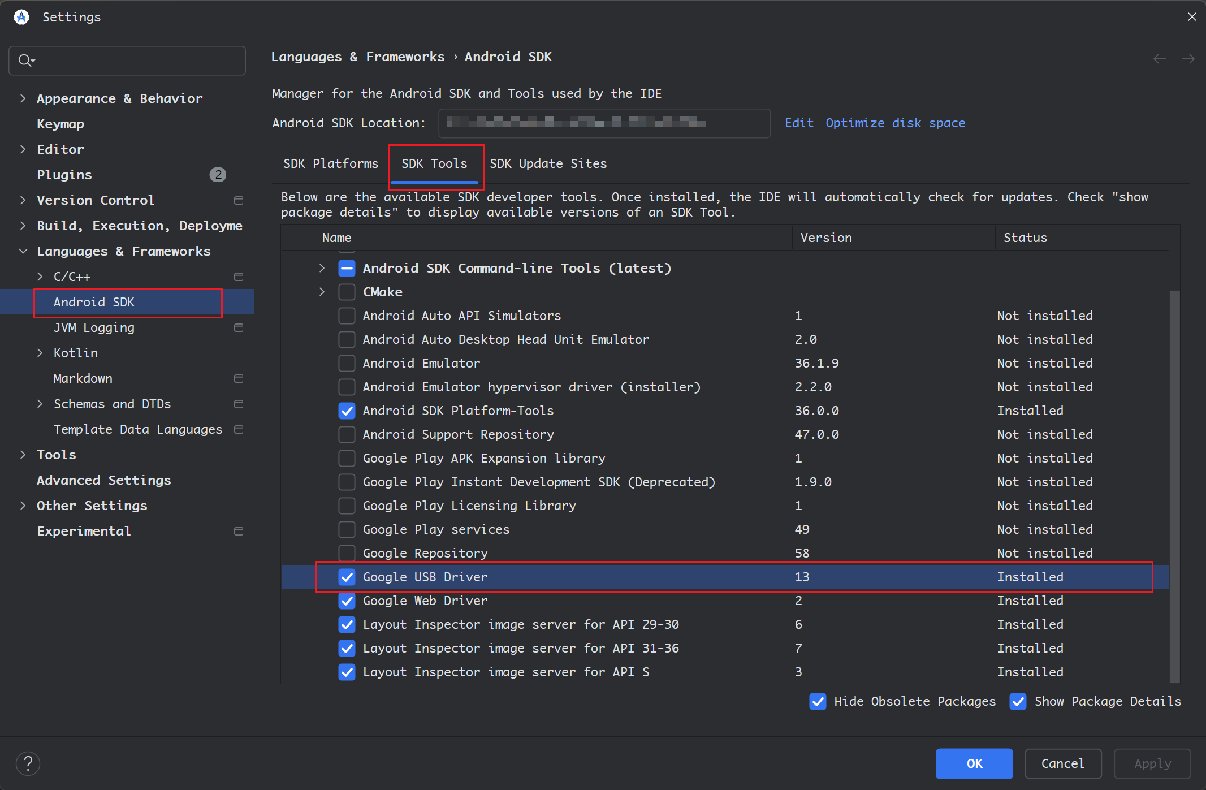Uncheck Android SDK Platform-Tools
The width and height of the screenshot is (1206, 790).
[x=347, y=411]
